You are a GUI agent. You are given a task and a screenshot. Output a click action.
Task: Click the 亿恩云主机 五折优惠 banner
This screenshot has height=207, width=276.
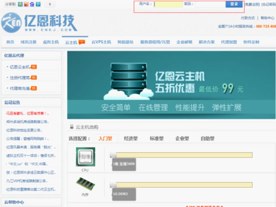171,85
